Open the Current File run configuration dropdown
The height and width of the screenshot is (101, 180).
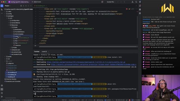pyautogui.click(x=111, y=2)
